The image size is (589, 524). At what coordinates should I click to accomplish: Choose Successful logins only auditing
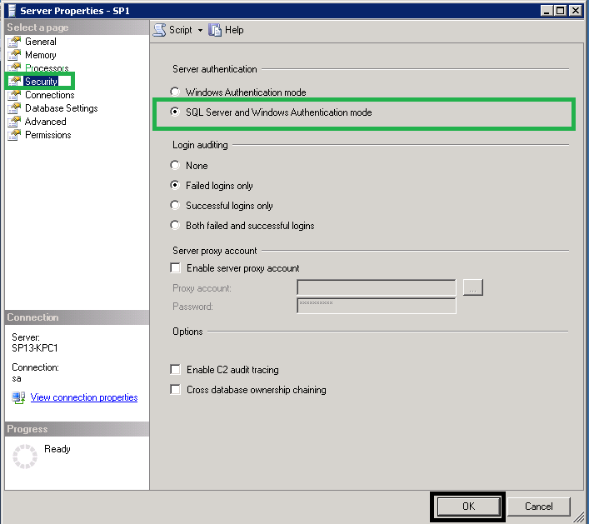(x=175, y=205)
